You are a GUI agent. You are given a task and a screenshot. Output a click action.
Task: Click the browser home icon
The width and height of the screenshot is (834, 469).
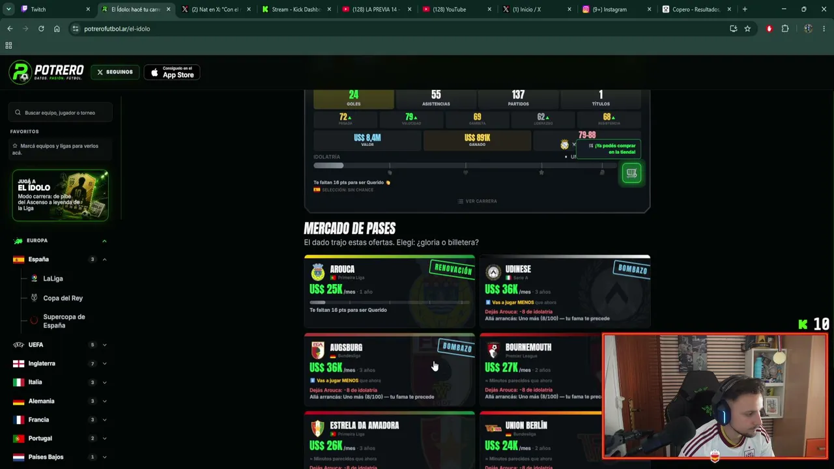pos(57,29)
